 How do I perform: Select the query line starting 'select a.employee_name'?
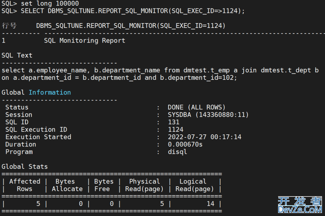pos(160,70)
